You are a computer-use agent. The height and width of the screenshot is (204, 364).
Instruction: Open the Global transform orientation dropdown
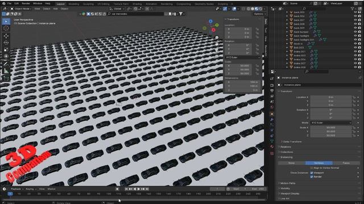(117, 9)
